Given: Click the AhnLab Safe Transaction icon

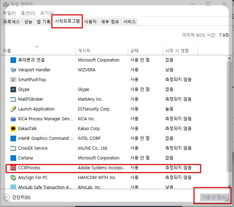Looking at the screenshot, I should tap(13, 187).
